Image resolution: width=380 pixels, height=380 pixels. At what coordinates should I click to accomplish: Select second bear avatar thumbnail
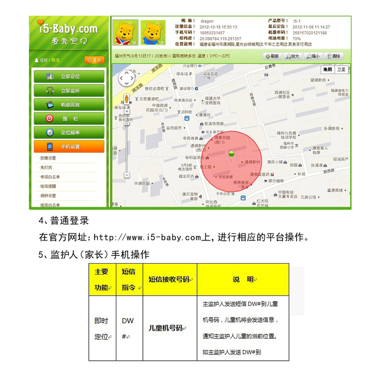click(153, 33)
